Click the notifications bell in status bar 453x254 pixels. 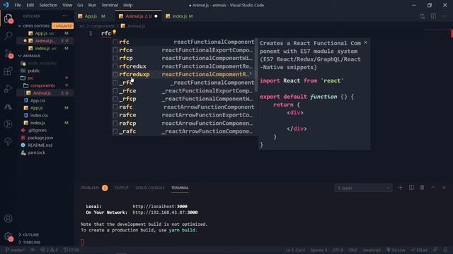tap(445, 250)
